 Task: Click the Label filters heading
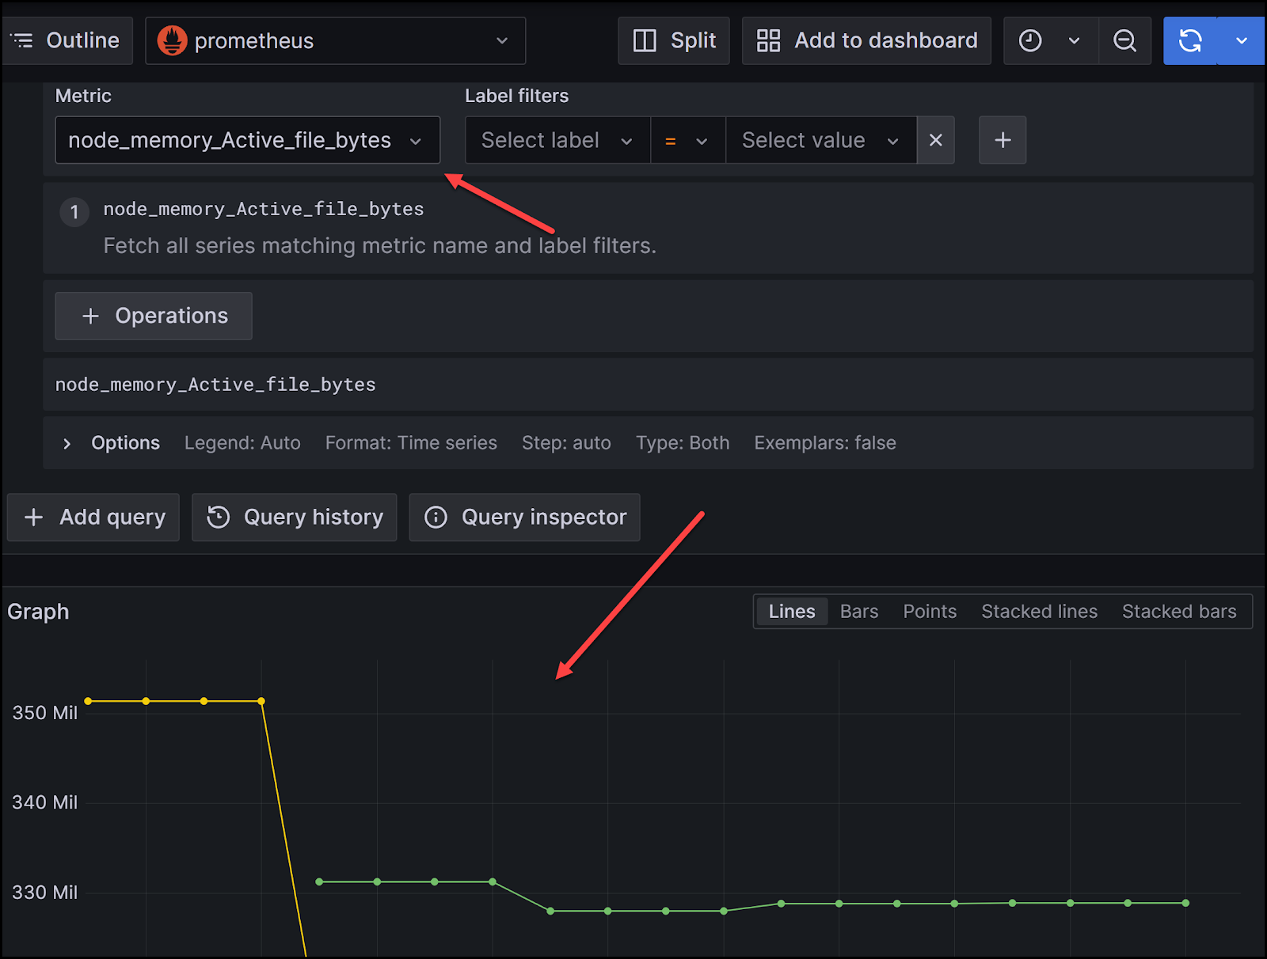[516, 96]
